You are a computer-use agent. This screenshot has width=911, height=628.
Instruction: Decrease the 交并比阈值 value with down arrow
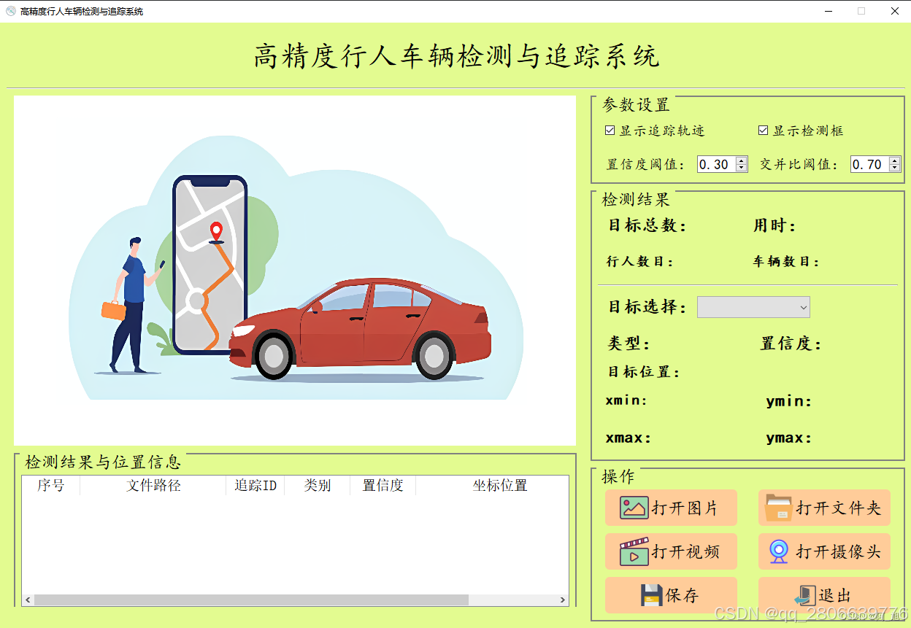(x=895, y=168)
